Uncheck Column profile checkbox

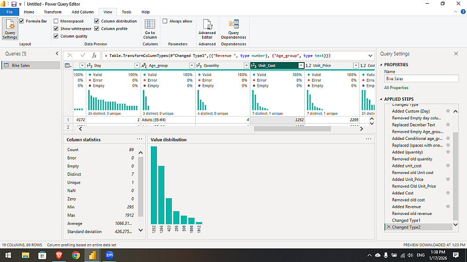[97, 28]
